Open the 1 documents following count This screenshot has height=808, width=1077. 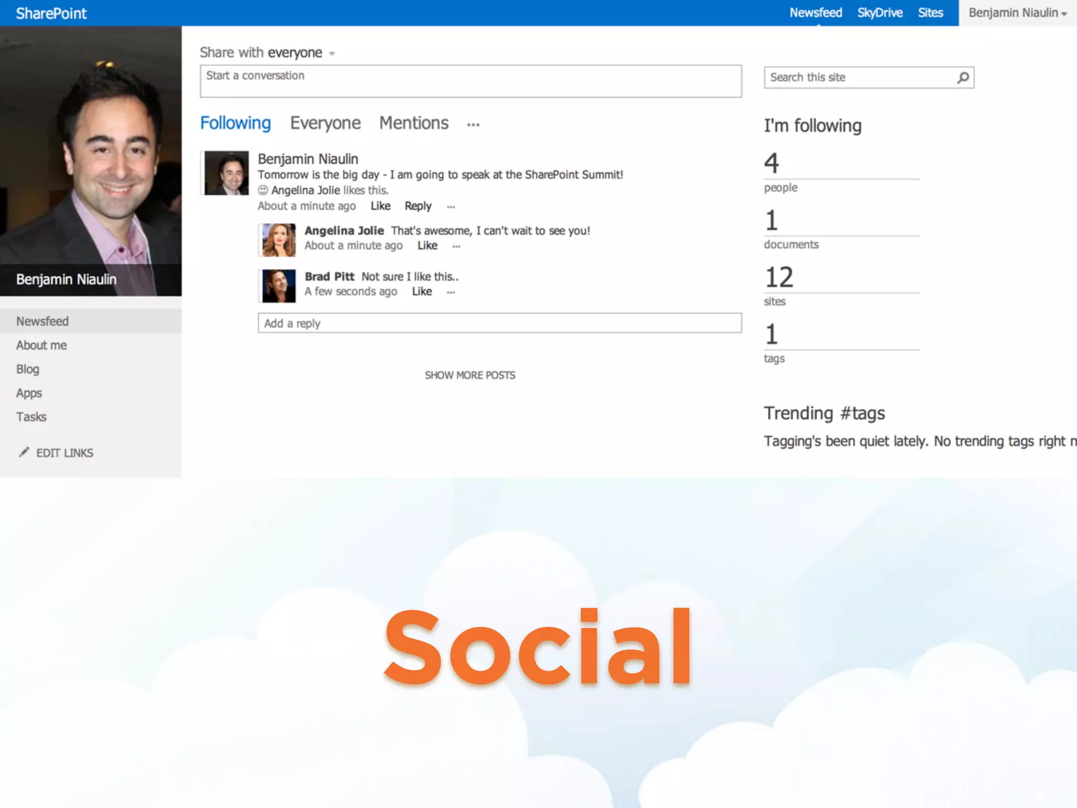tap(771, 220)
